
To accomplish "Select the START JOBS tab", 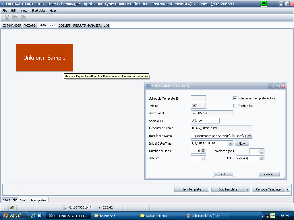I will 47,25.
